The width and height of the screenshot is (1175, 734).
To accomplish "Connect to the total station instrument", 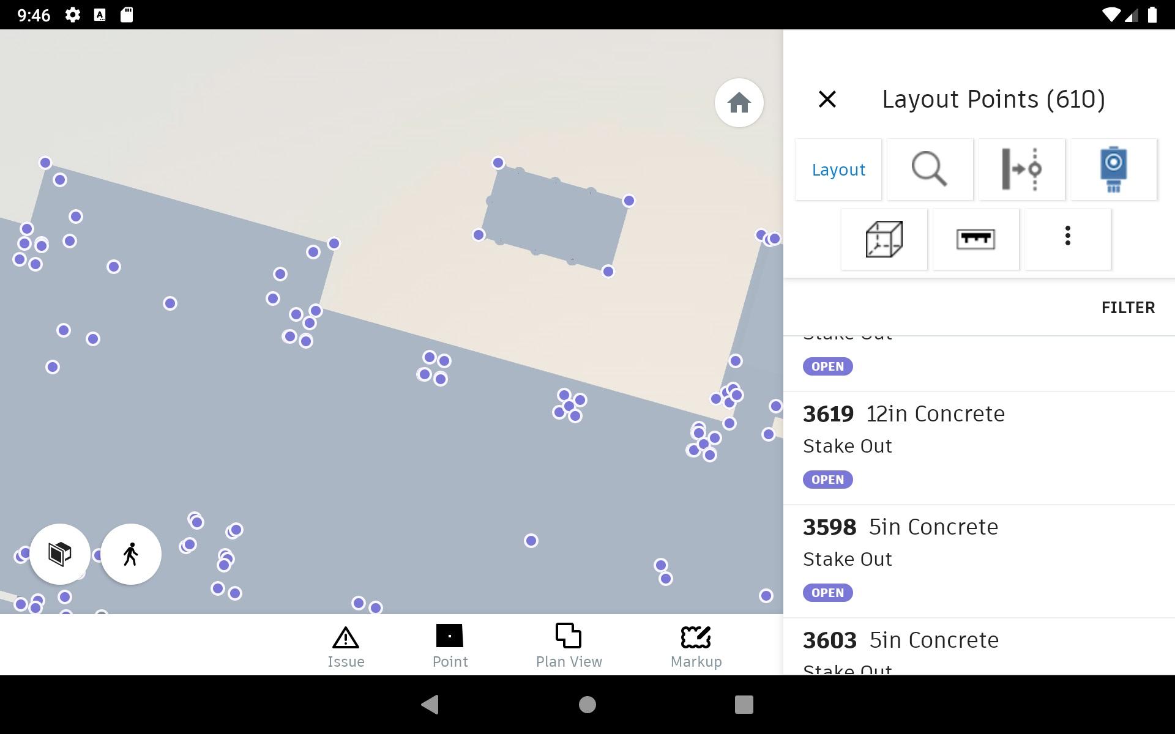I will (1113, 169).
